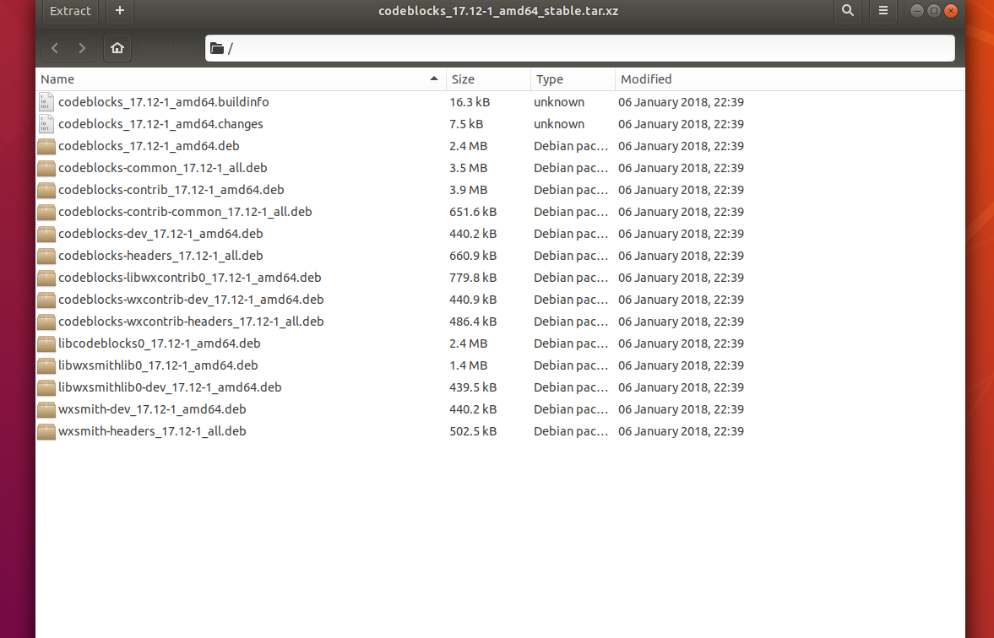Add files with the plus button
Viewport: 994px width, 638px height.
click(x=120, y=11)
